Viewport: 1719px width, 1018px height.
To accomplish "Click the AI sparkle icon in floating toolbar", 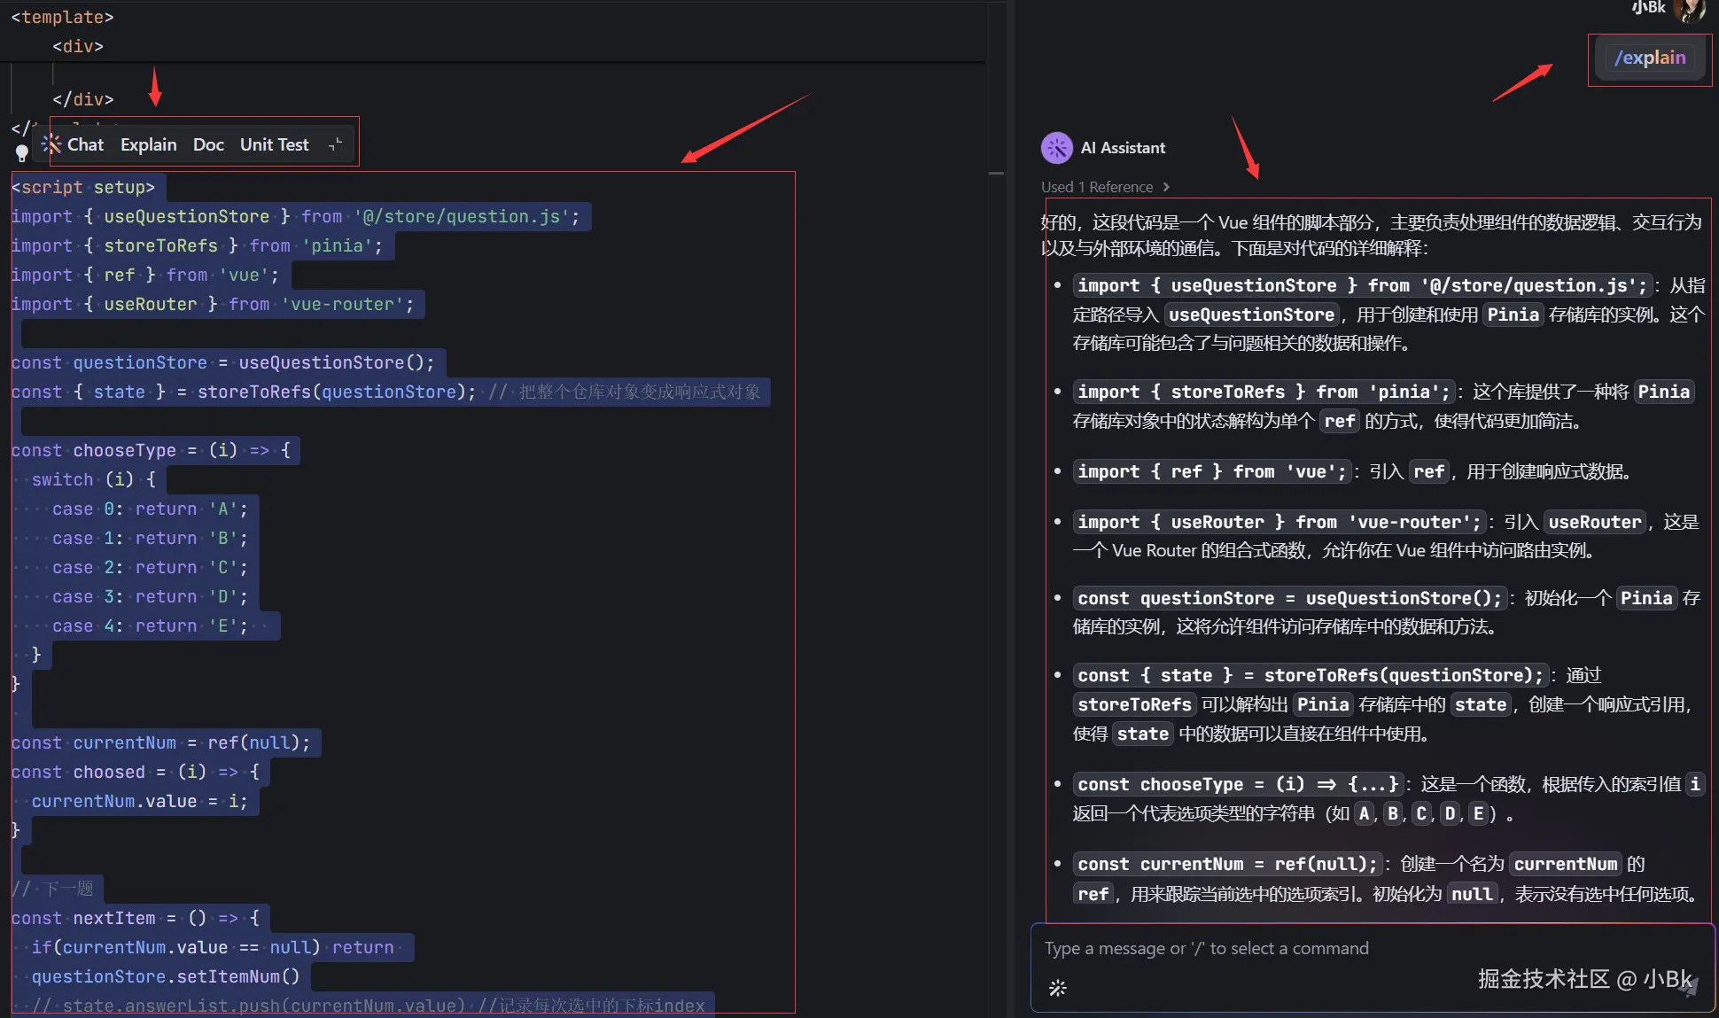I will click(x=51, y=144).
